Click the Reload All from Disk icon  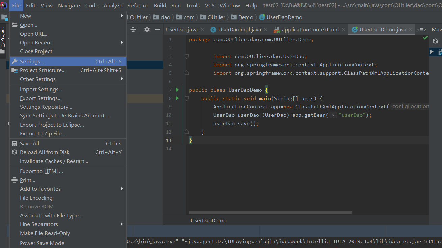click(x=14, y=152)
